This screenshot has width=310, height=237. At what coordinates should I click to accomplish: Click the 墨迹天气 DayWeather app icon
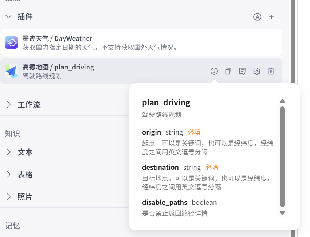coord(11,43)
